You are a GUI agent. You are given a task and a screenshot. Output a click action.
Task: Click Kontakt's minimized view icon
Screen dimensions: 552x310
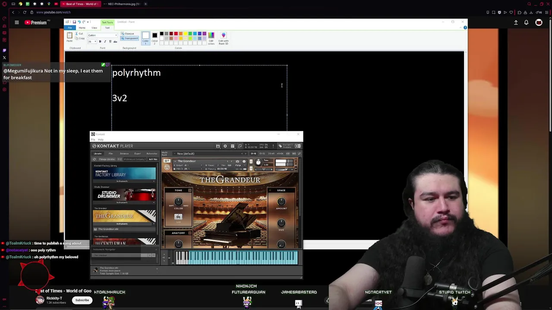[x=240, y=146]
